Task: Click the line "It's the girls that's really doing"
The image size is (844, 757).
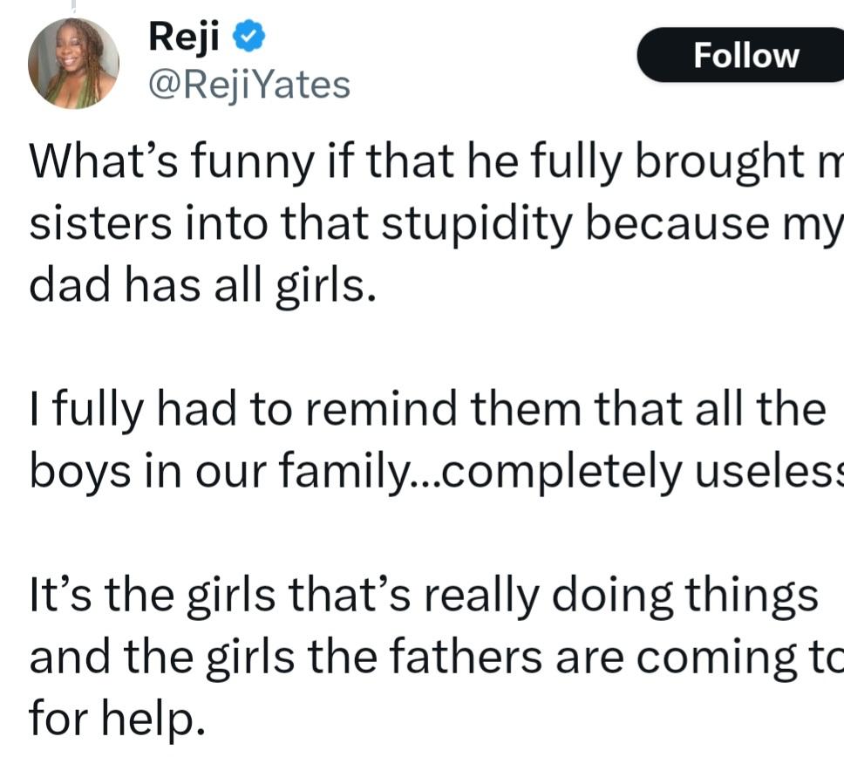Action: (425, 595)
